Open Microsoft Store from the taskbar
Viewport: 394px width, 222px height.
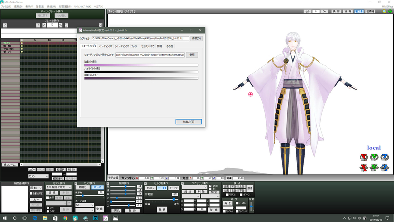[x=55, y=218]
